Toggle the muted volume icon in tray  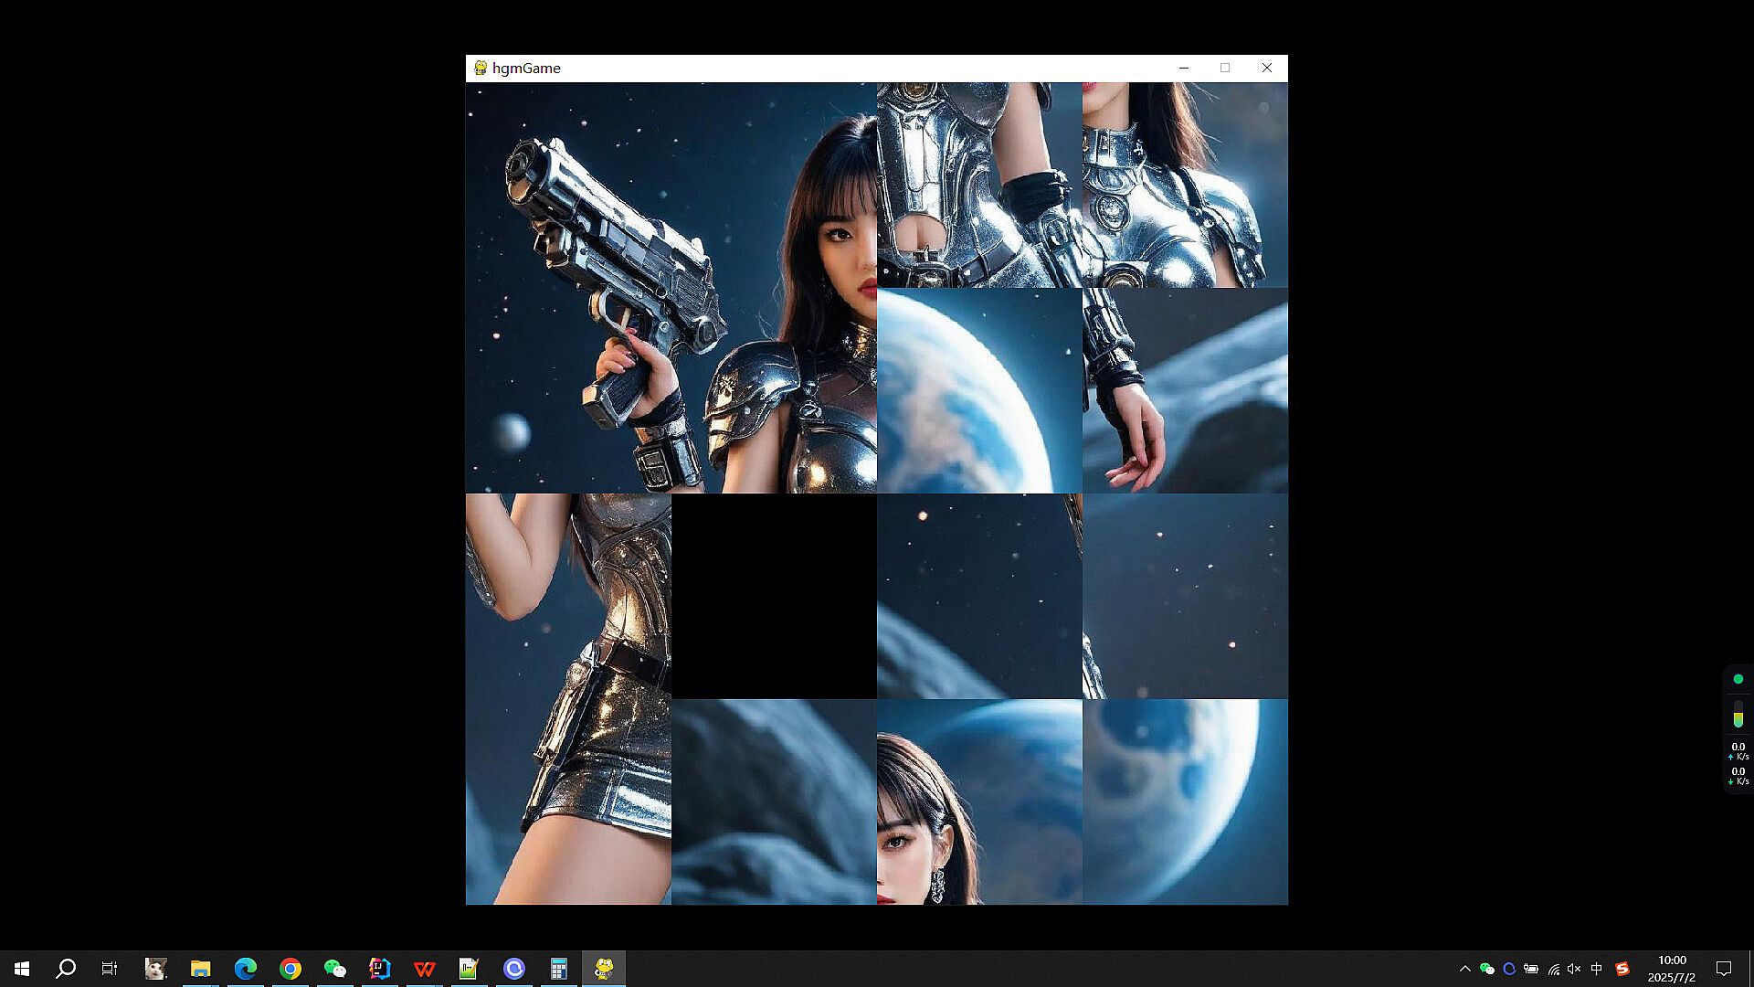(x=1574, y=969)
